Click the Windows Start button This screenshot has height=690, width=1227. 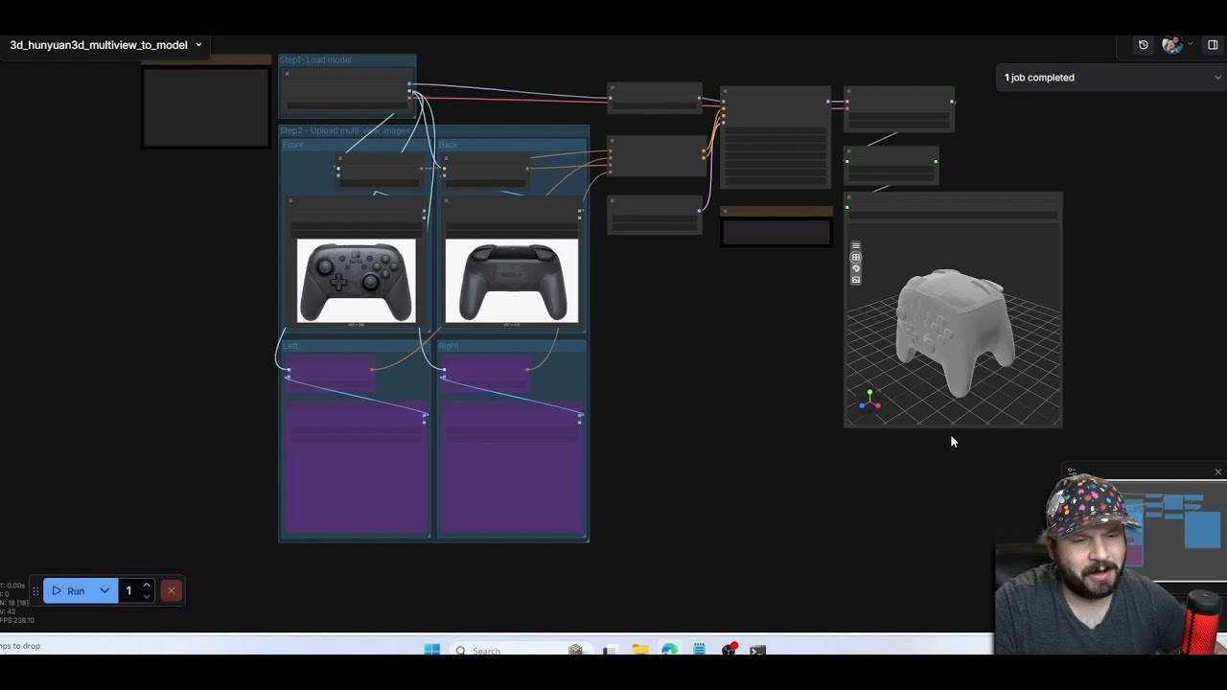pos(432,651)
